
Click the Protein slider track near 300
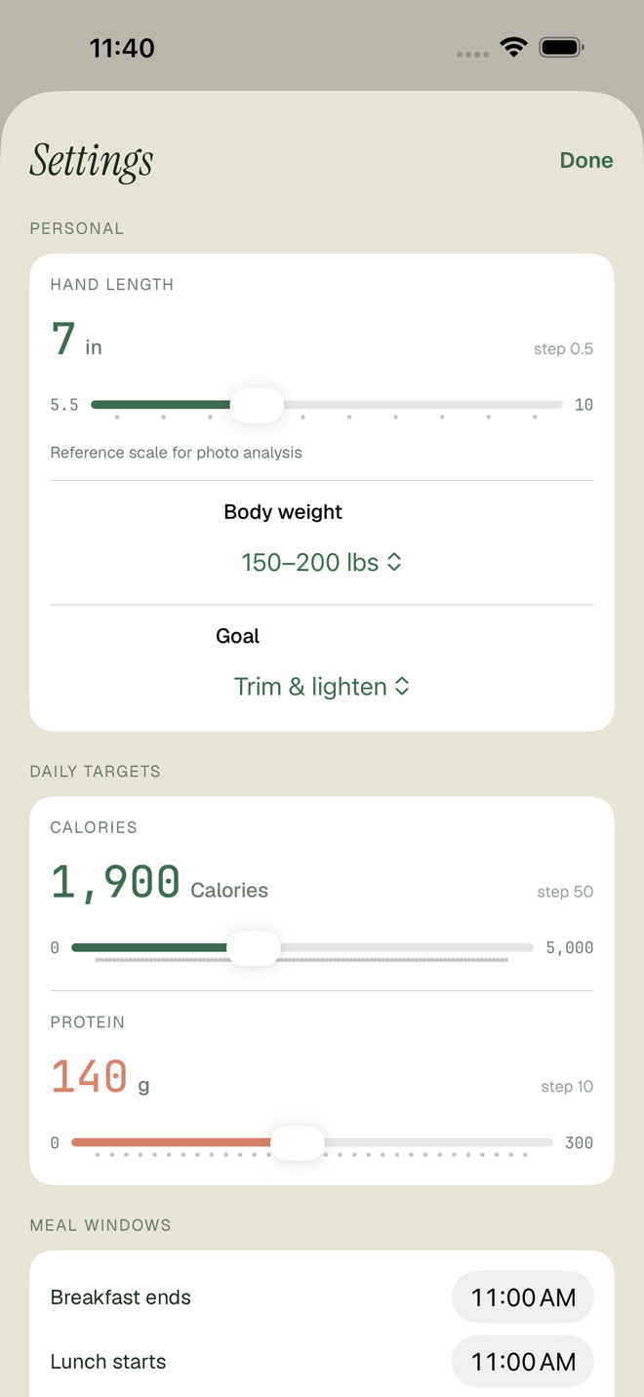tap(548, 1142)
